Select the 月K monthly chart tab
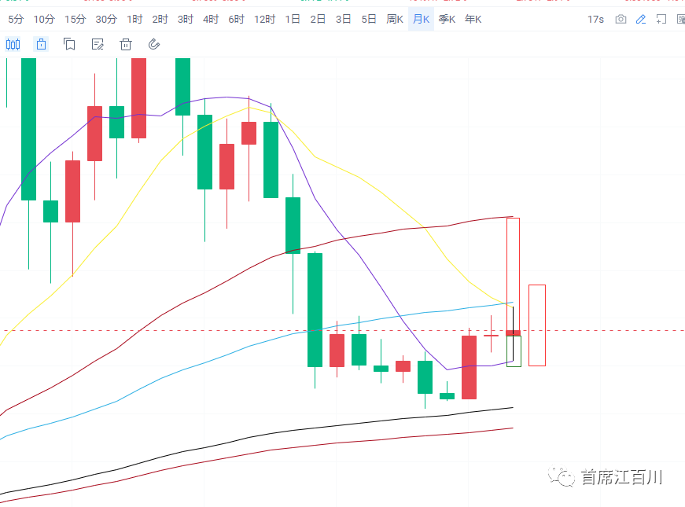685x507 pixels. pos(421,19)
